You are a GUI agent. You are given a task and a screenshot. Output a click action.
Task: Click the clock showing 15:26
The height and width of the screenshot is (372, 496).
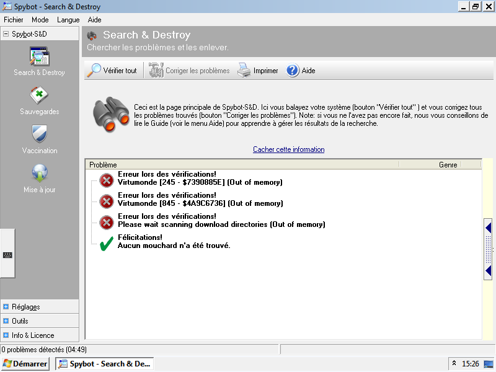pyautogui.click(x=471, y=364)
